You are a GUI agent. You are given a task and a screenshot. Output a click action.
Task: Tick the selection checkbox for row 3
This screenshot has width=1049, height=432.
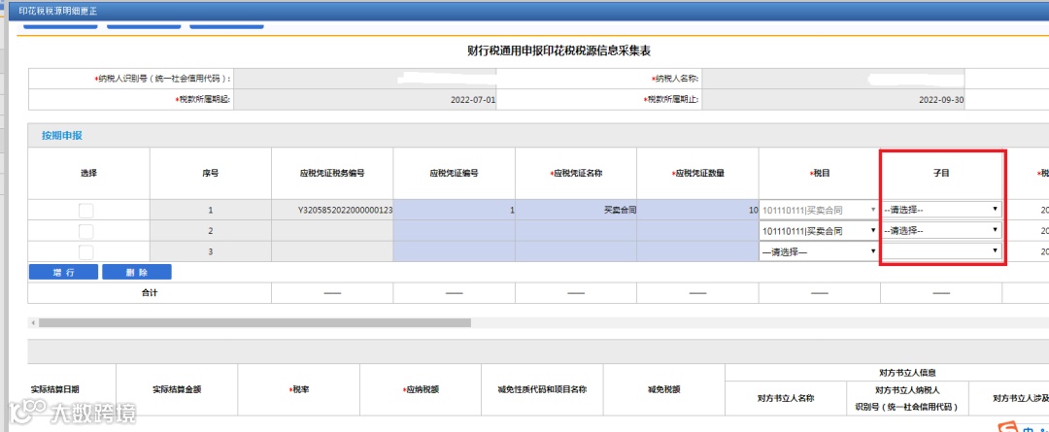point(86,252)
